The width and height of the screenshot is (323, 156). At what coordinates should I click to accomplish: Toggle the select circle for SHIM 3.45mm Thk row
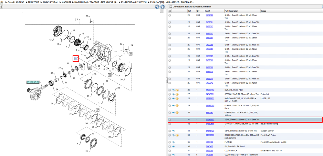point(170,83)
